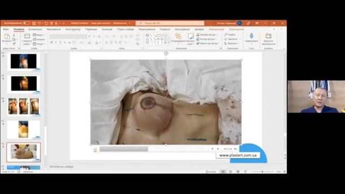Click the Find button in the Editing group

[230, 34]
